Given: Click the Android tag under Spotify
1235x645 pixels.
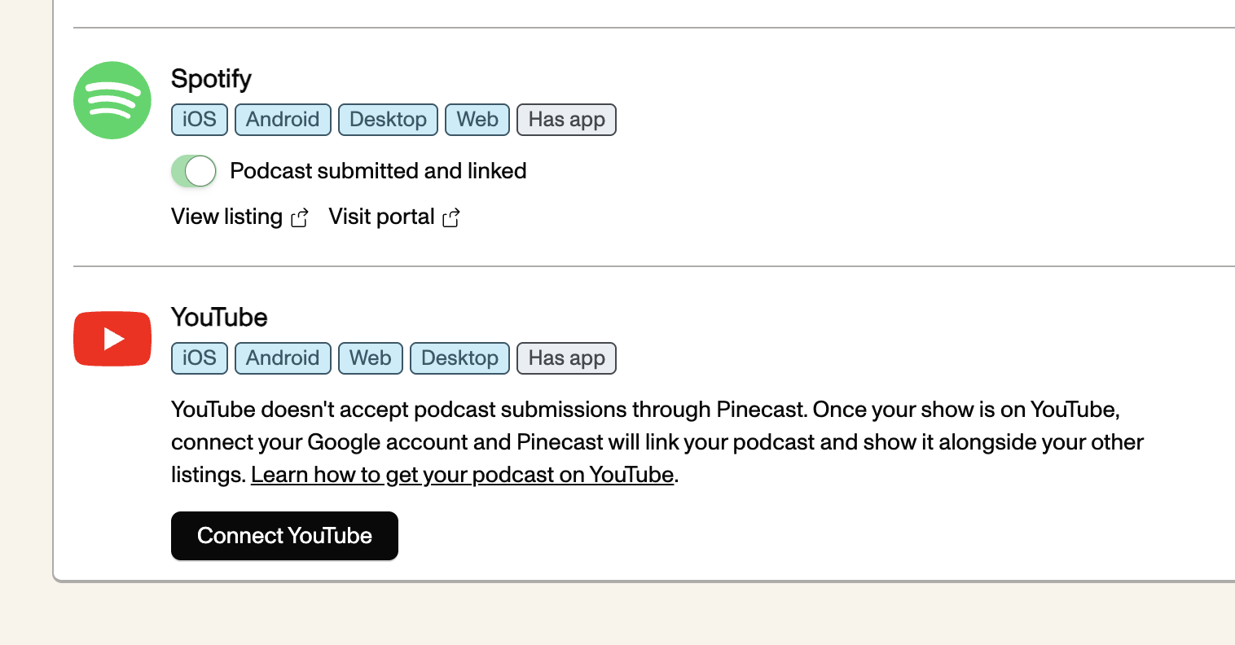Looking at the screenshot, I should 283,120.
